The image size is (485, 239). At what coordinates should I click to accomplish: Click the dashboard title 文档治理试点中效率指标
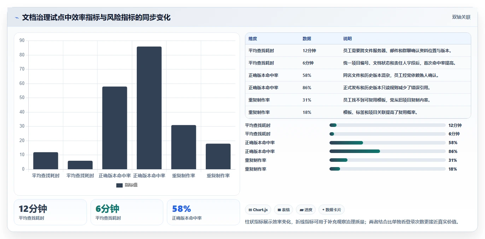click(96, 18)
